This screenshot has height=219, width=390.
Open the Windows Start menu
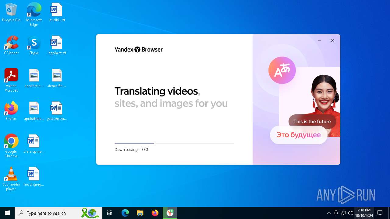tap(7, 213)
